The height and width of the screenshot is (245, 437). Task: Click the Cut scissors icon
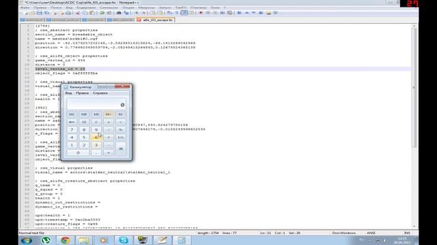78,13
